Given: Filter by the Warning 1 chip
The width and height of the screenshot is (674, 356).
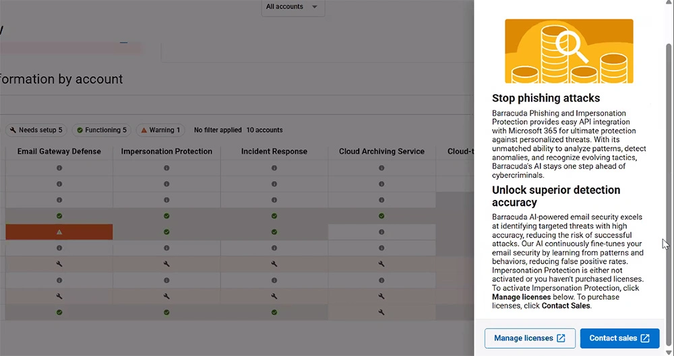Looking at the screenshot, I should coord(160,130).
